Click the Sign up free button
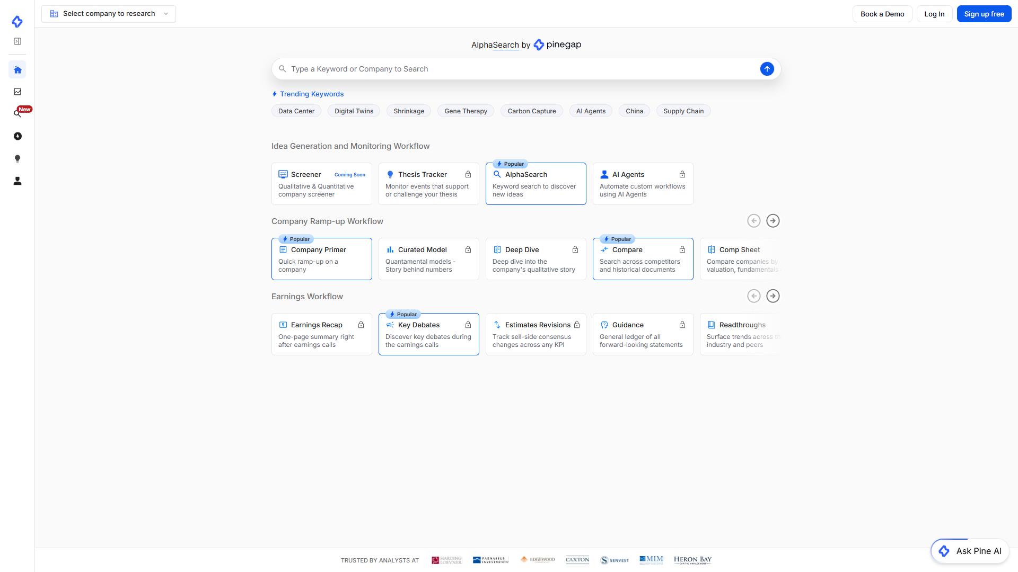1018x572 pixels. [984, 14]
